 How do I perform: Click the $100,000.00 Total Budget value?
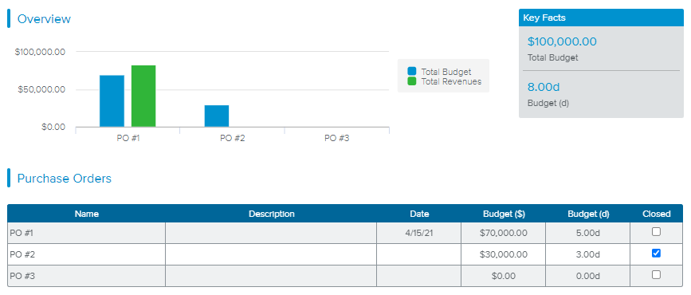562,42
